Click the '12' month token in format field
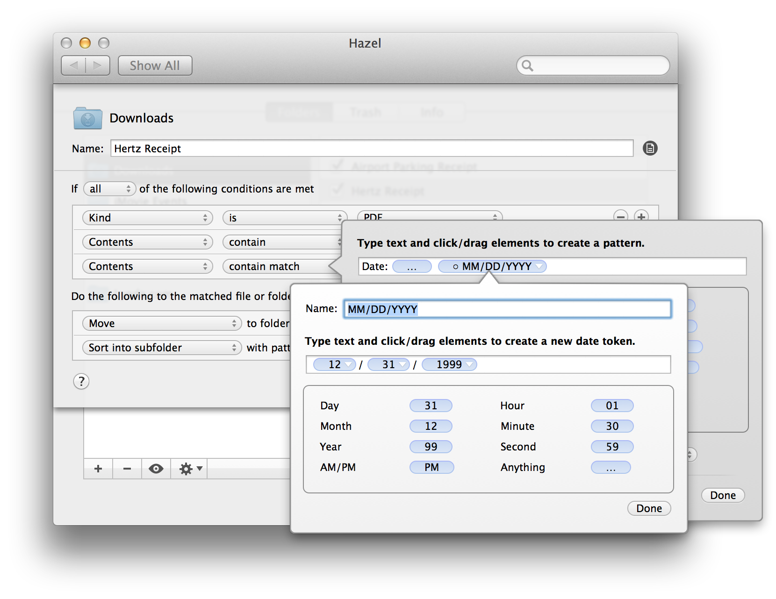The width and height of the screenshot is (776, 599). pyautogui.click(x=335, y=364)
